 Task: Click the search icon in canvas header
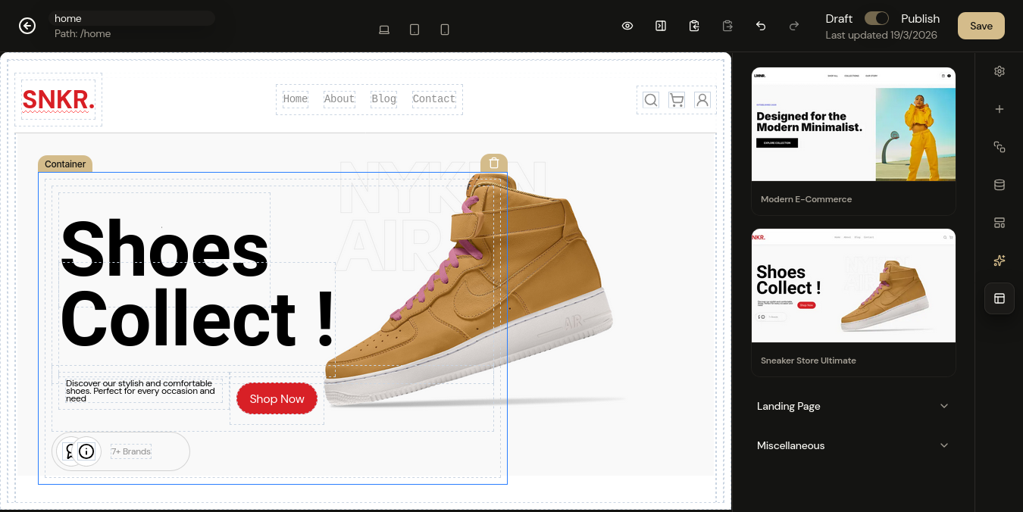click(x=651, y=100)
